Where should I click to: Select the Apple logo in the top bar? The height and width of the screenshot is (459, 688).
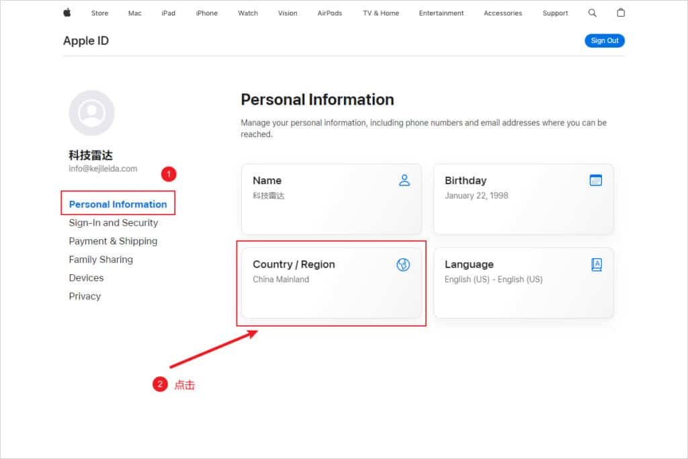click(67, 12)
